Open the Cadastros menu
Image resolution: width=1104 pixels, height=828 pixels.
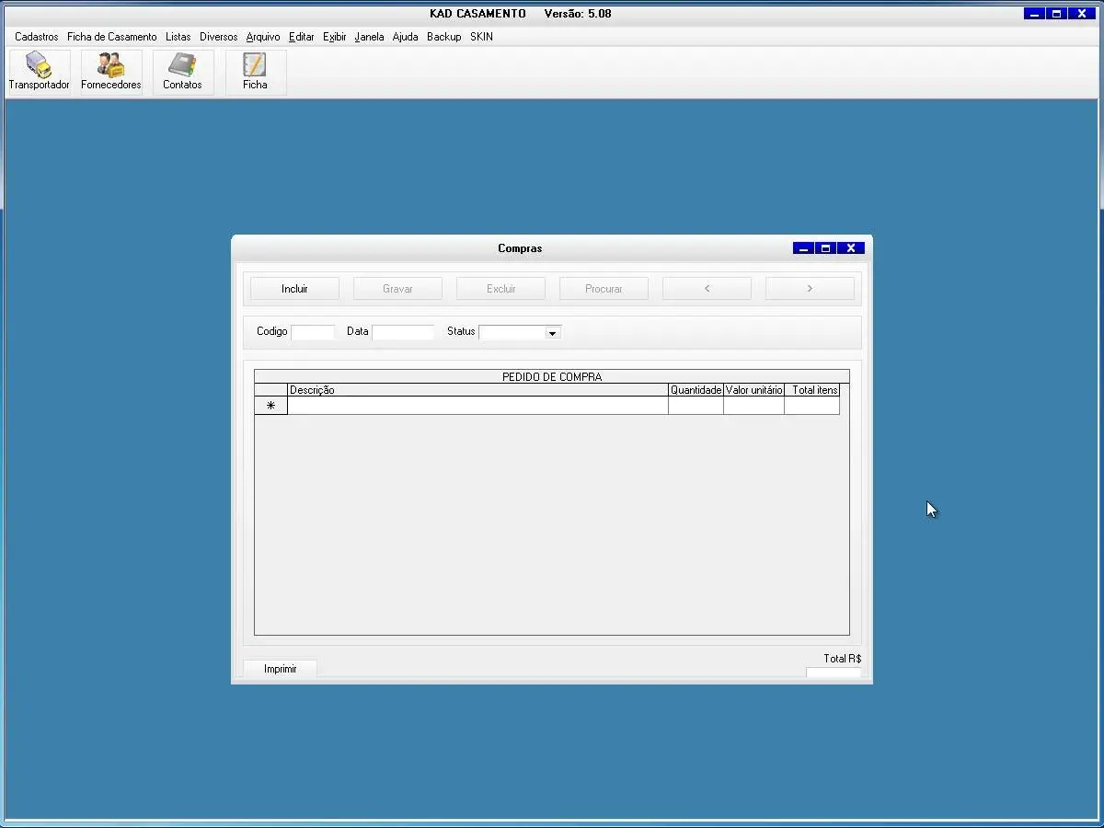click(37, 37)
